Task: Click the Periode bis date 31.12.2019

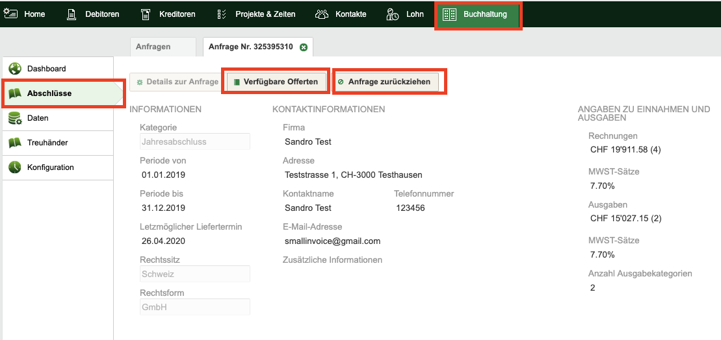Action: pyautogui.click(x=163, y=208)
